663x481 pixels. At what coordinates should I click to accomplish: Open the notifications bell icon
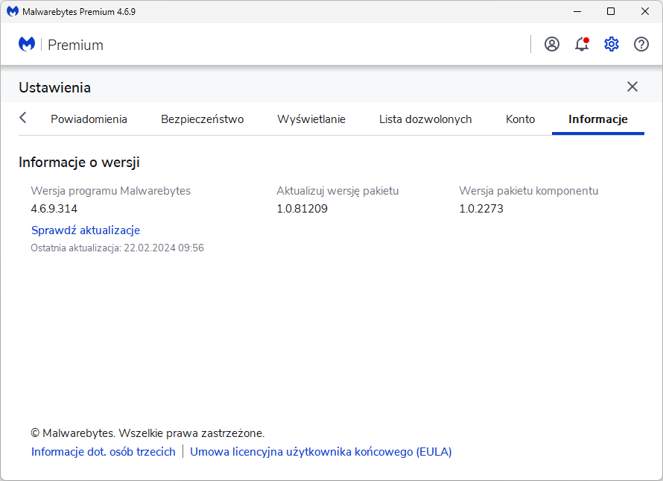582,44
